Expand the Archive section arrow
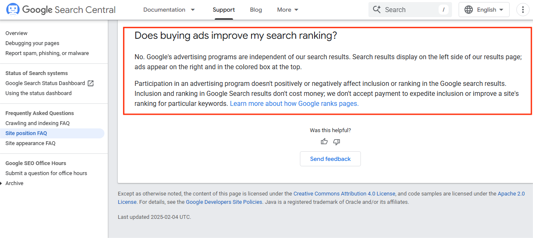The image size is (533, 238). tap(2, 183)
